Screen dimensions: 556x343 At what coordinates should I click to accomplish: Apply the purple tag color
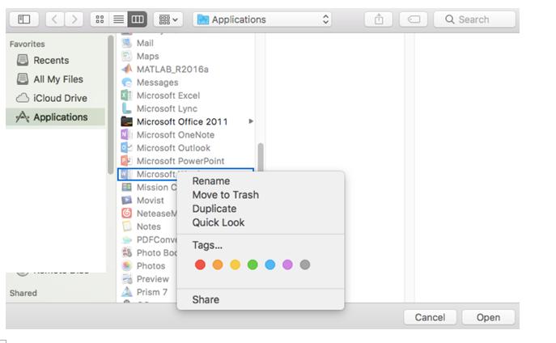(287, 265)
